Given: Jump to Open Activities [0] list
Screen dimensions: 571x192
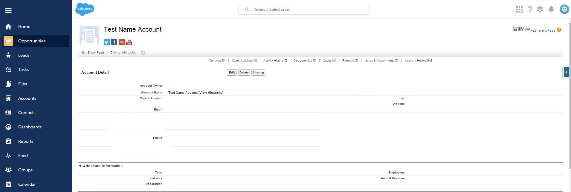Looking at the screenshot, I should pyautogui.click(x=244, y=61).
